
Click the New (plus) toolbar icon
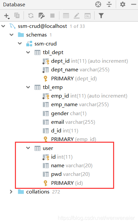tap(7, 16)
